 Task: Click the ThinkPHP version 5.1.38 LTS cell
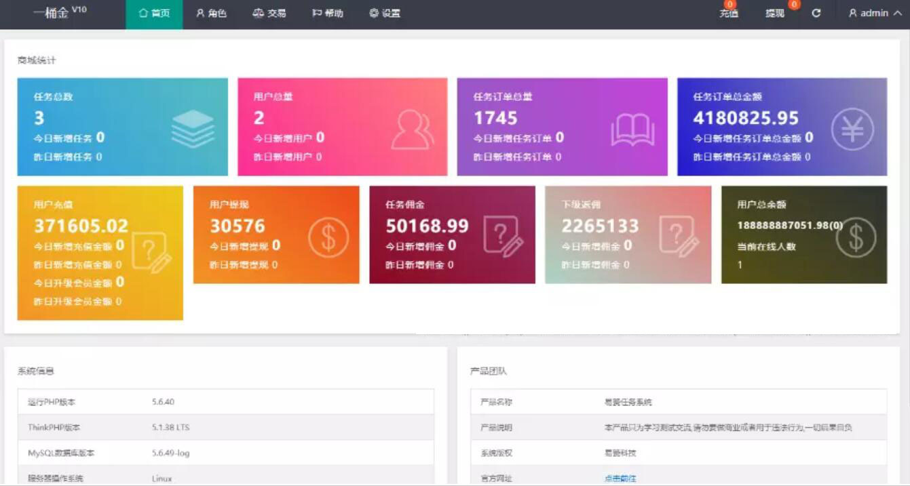170,428
